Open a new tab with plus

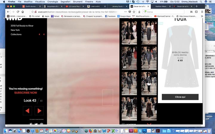(196, 6)
